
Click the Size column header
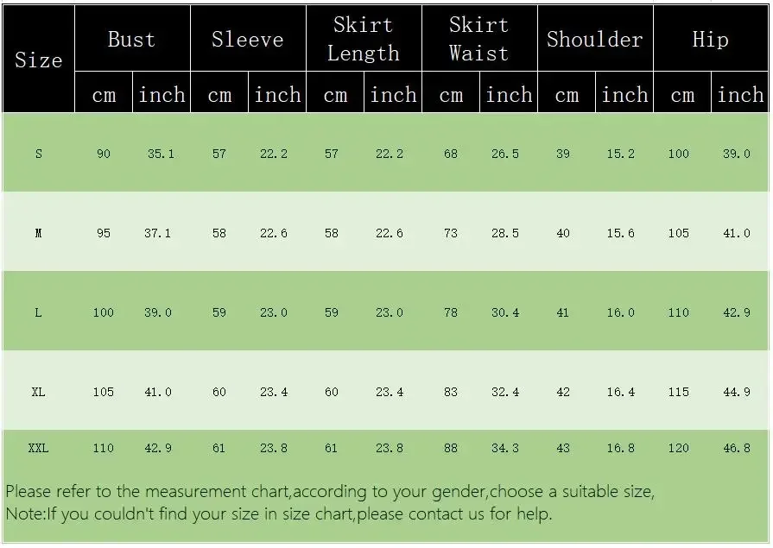coord(39,60)
